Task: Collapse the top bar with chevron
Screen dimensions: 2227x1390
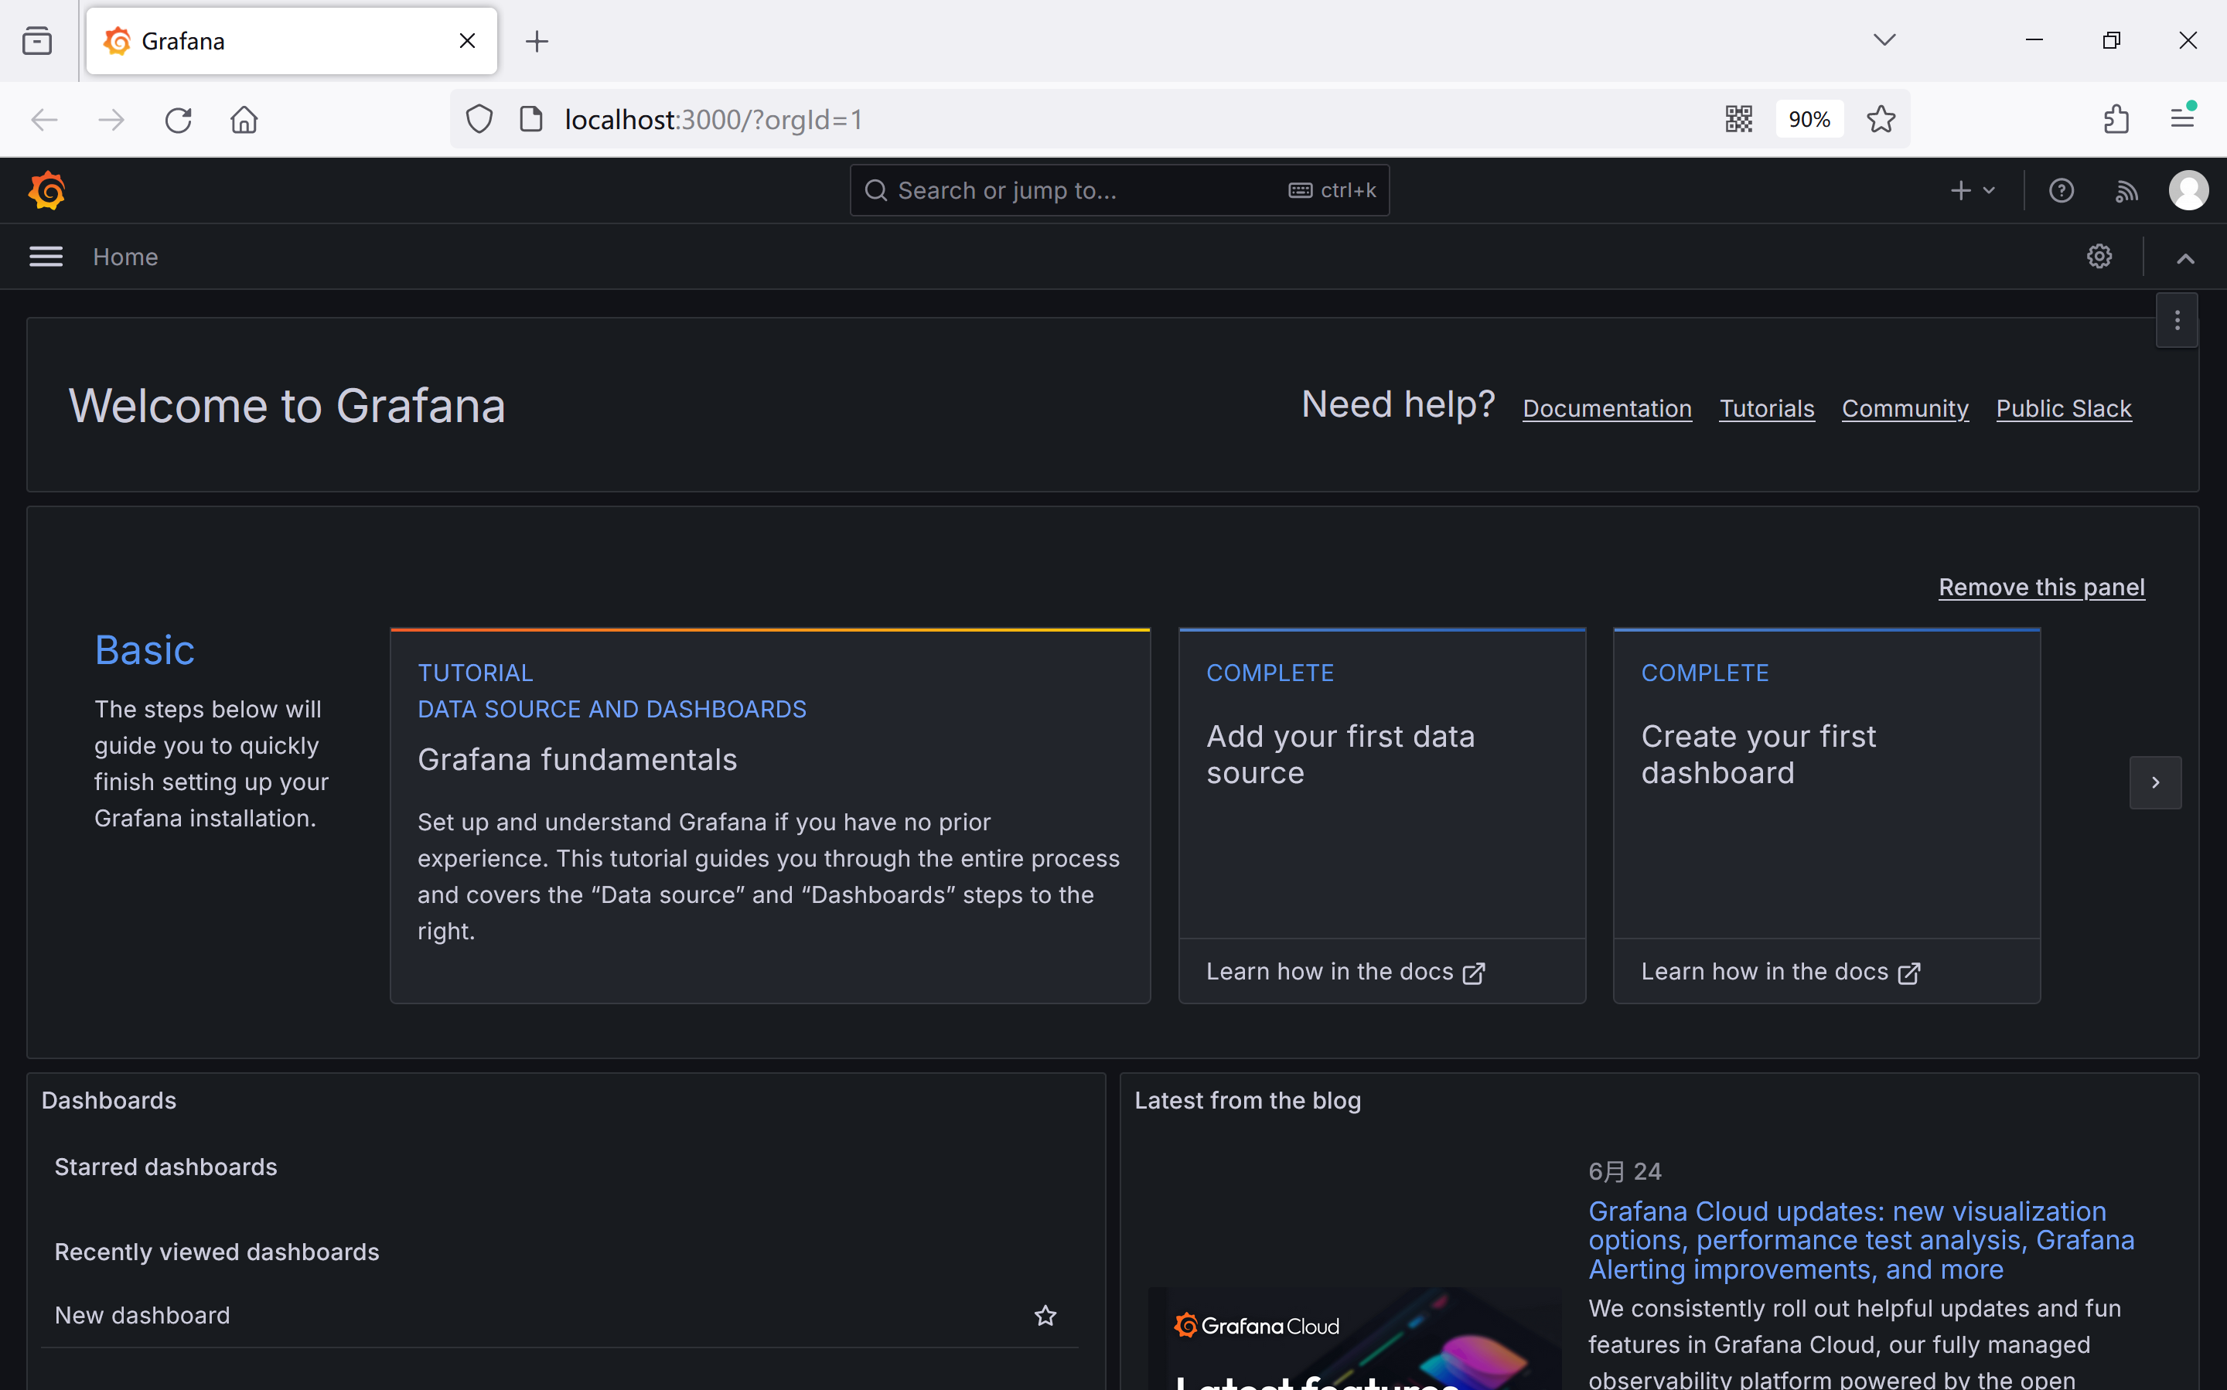Action: pyautogui.click(x=2184, y=258)
